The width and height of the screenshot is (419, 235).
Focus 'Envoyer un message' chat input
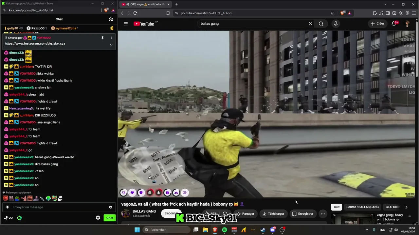point(59,207)
